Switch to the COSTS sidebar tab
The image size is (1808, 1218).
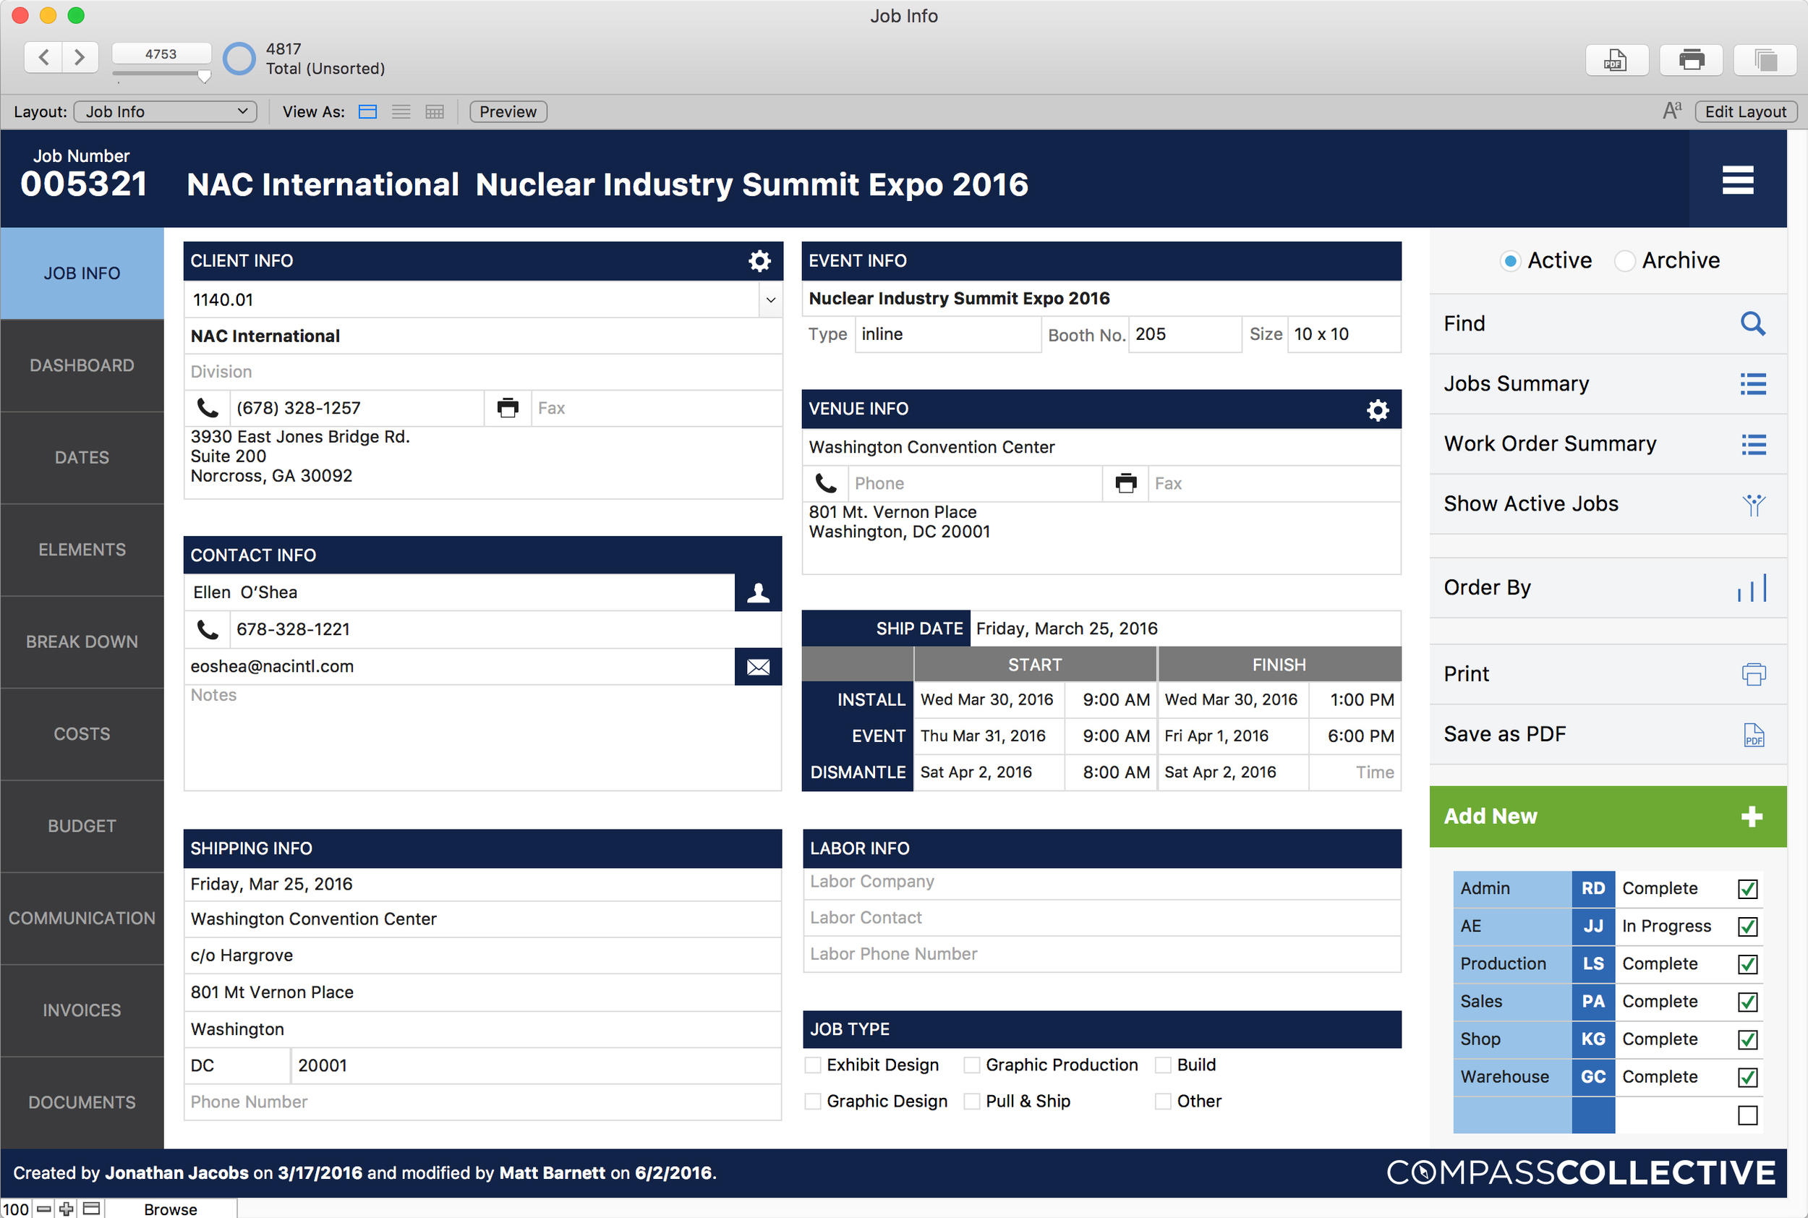(82, 733)
